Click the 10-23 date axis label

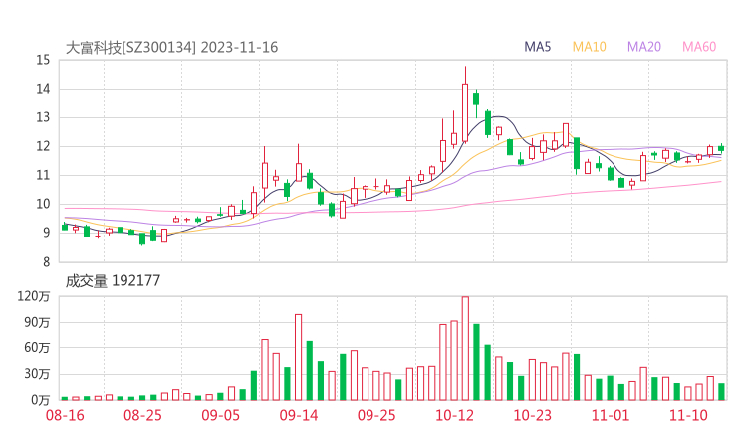point(532,415)
